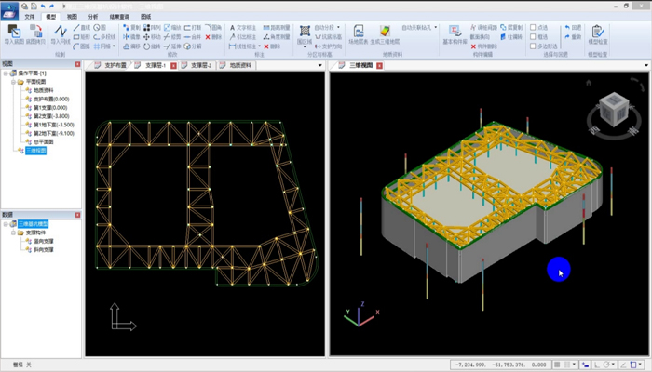Image resolution: width=652 pixels, height=372 pixels.
Task: Select the 直线 line drawing tool
Action: [81, 28]
